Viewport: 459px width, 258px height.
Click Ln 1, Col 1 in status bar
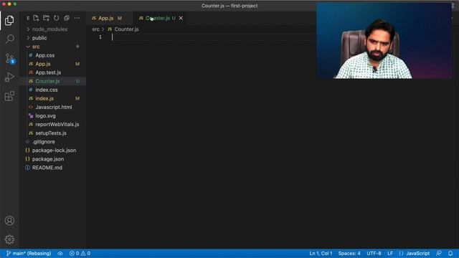pyautogui.click(x=321, y=253)
